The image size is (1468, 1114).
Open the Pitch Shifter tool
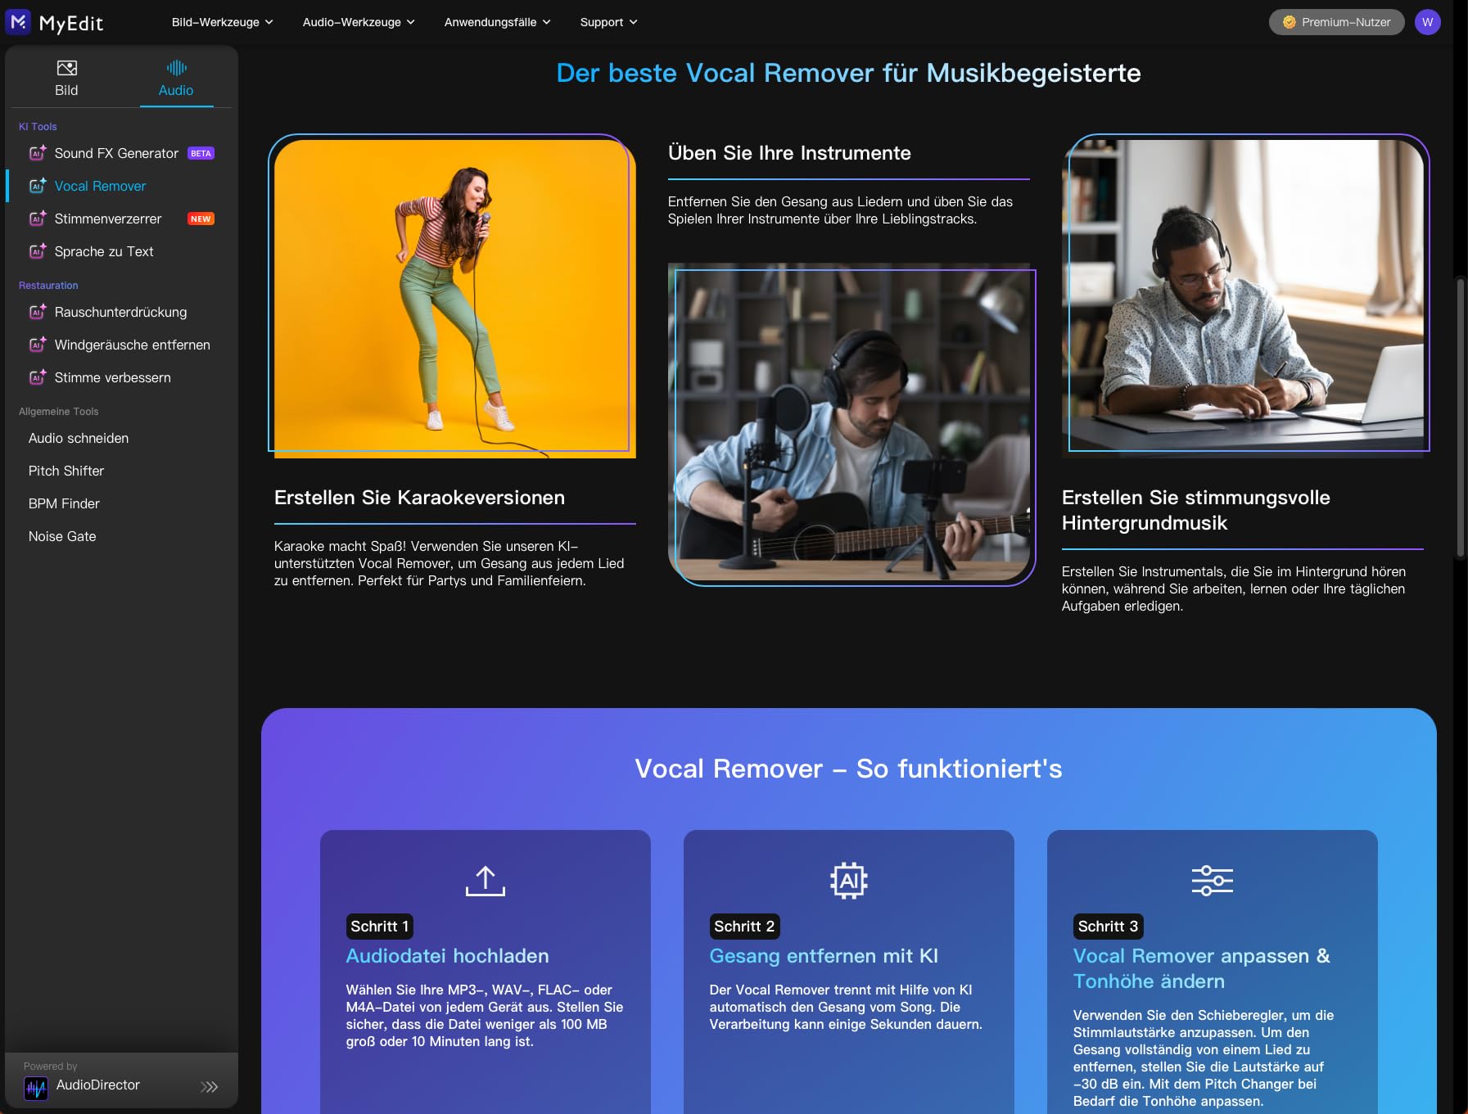coord(66,471)
